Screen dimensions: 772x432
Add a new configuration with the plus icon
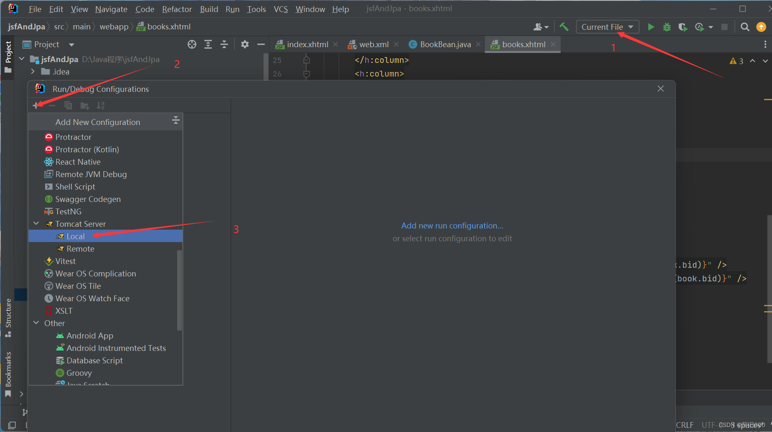tap(36, 105)
